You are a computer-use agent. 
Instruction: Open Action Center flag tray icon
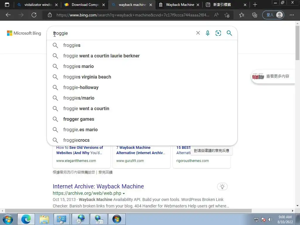tap(263, 219)
